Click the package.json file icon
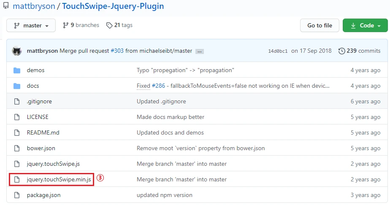 pyautogui.click(x=17, y=195)
